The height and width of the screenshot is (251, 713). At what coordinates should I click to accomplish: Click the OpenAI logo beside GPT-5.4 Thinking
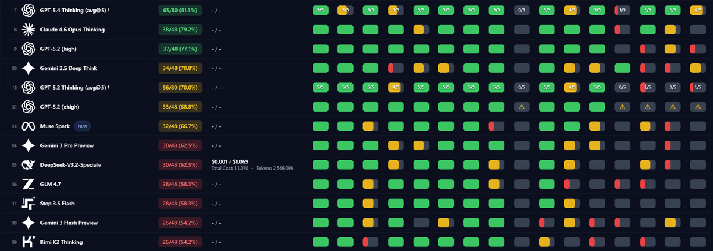(28, 10)
